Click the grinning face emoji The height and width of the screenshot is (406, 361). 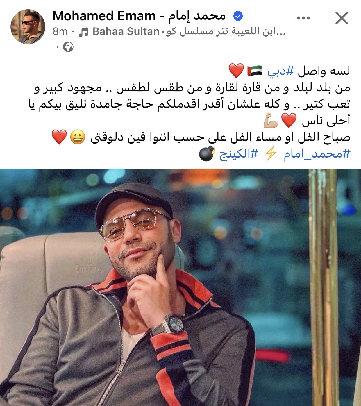pyautogui.click(x=77, y=137)
